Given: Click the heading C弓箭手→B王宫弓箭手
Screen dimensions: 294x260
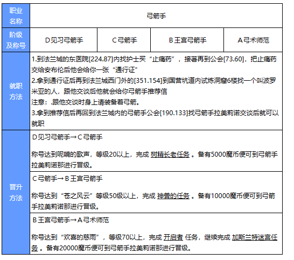Looking at the screenshot, I should coord(67,179).
